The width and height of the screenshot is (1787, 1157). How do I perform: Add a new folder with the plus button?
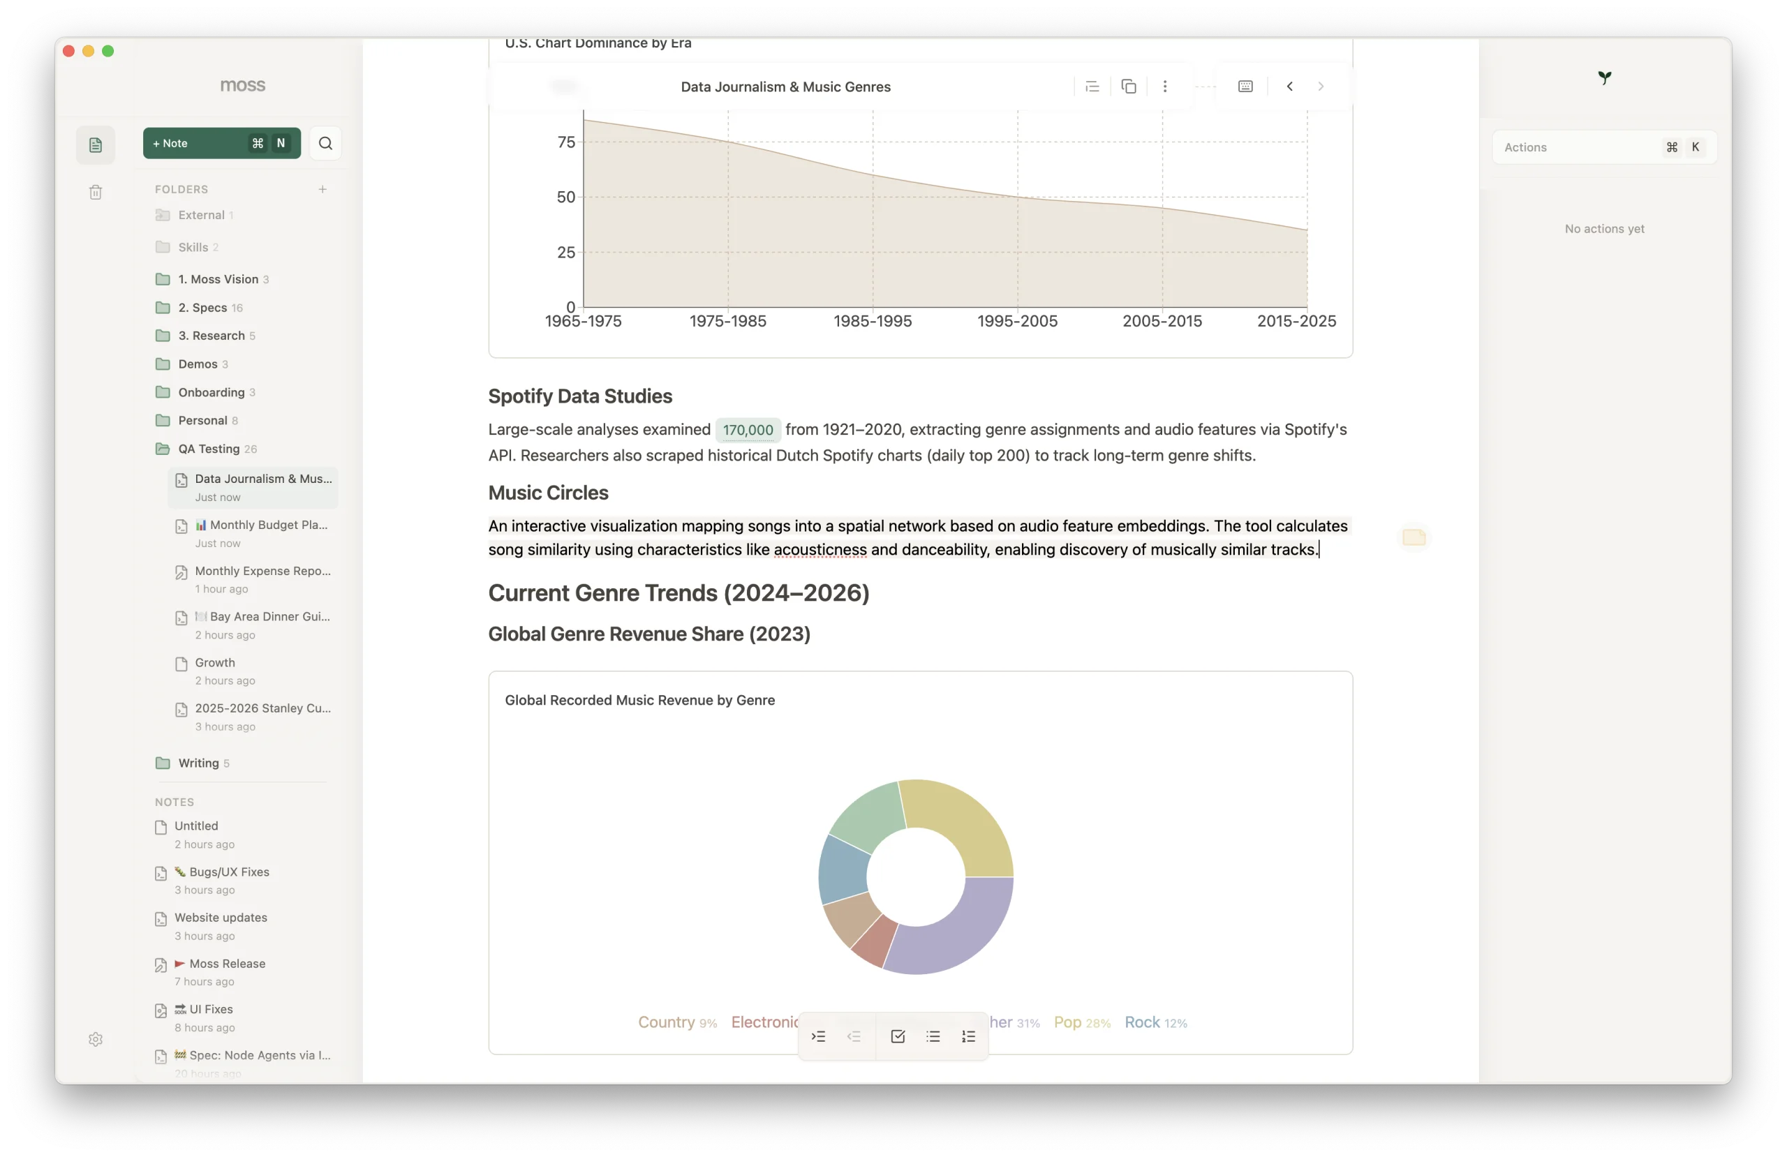pyautogui.click(x=323, y=189)
